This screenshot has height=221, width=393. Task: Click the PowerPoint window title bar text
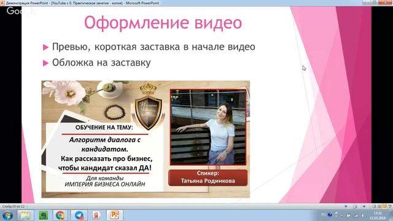[82, 3]
